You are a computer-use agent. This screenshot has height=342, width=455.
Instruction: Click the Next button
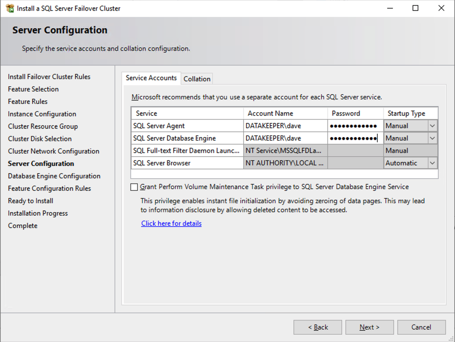370,327
